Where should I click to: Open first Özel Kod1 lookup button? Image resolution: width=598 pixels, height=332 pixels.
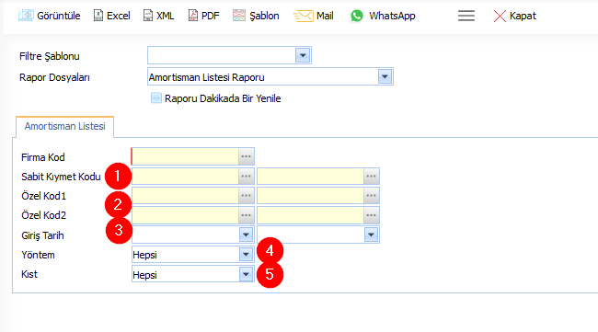(246, 196)
